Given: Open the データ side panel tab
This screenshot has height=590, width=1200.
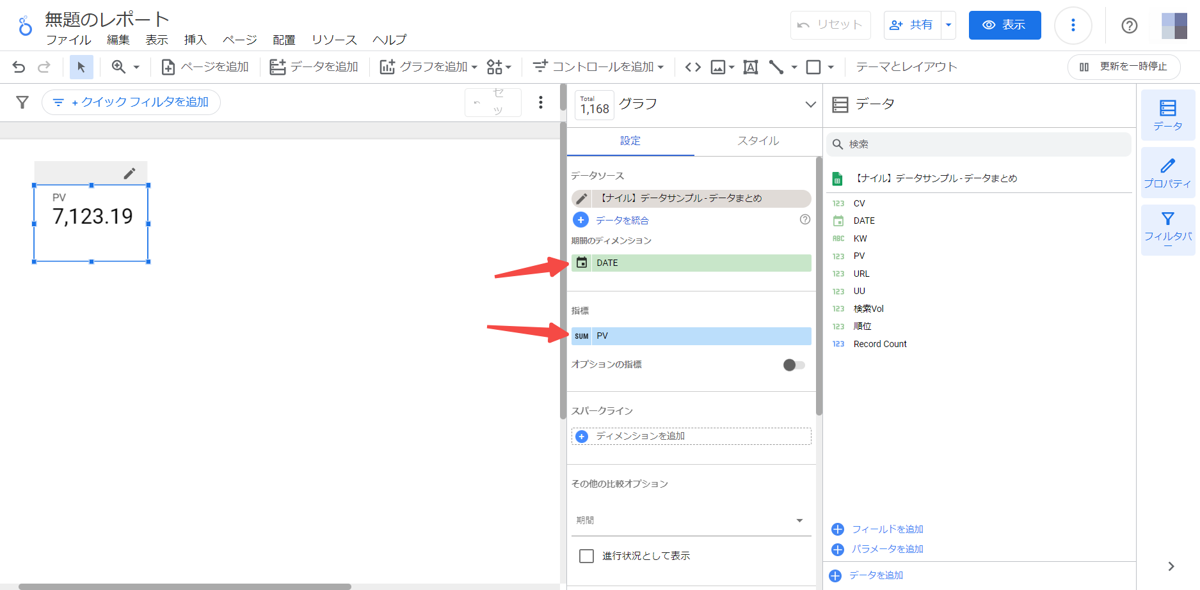Looking at the screenshot, I should point(1168,115).
